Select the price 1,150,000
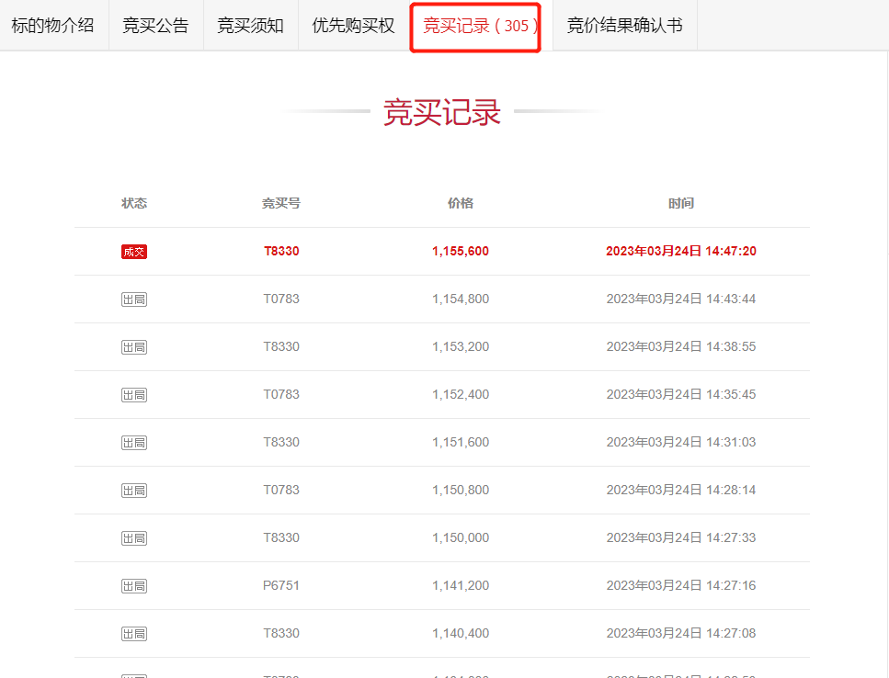 461,537
